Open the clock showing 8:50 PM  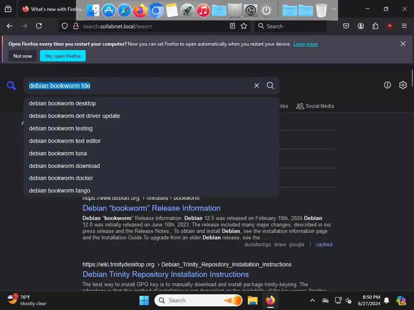pyautogui.click(x=369, y=300)
